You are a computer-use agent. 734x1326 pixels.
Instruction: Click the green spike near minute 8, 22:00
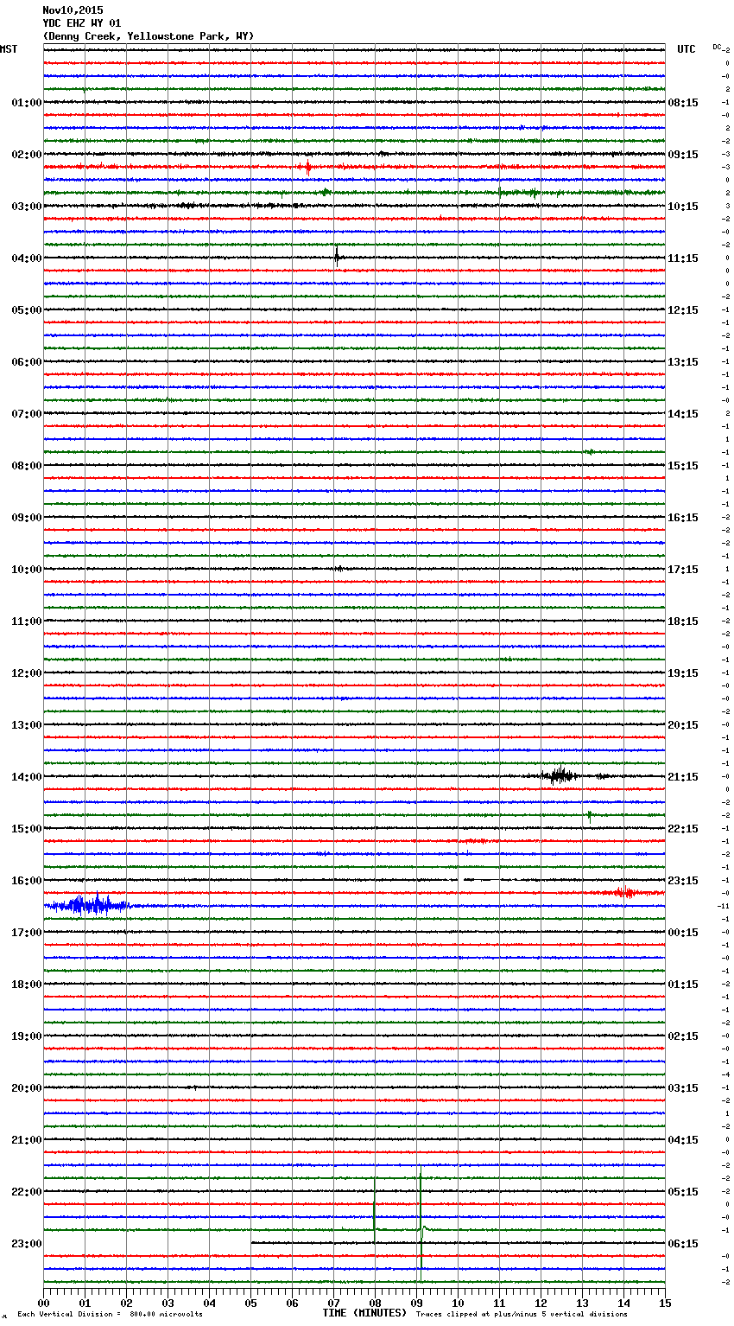pyautogui.click(x=374, y=1208)
